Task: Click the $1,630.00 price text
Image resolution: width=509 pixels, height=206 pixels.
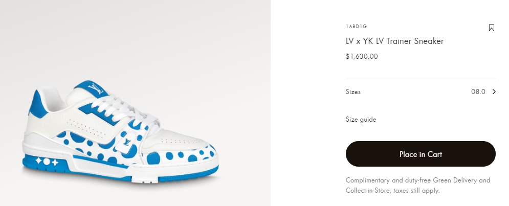Action: pyautogui.click(x=362, y=56)
